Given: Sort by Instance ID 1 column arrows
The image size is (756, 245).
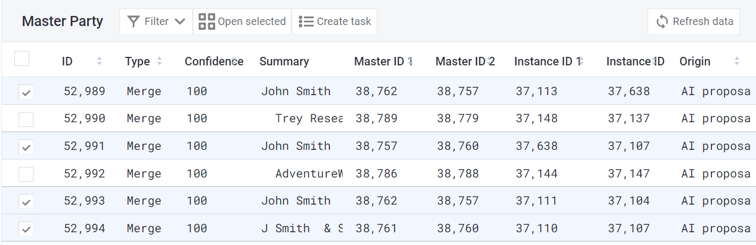Looking at the screenshot, I should pos(581,61).
